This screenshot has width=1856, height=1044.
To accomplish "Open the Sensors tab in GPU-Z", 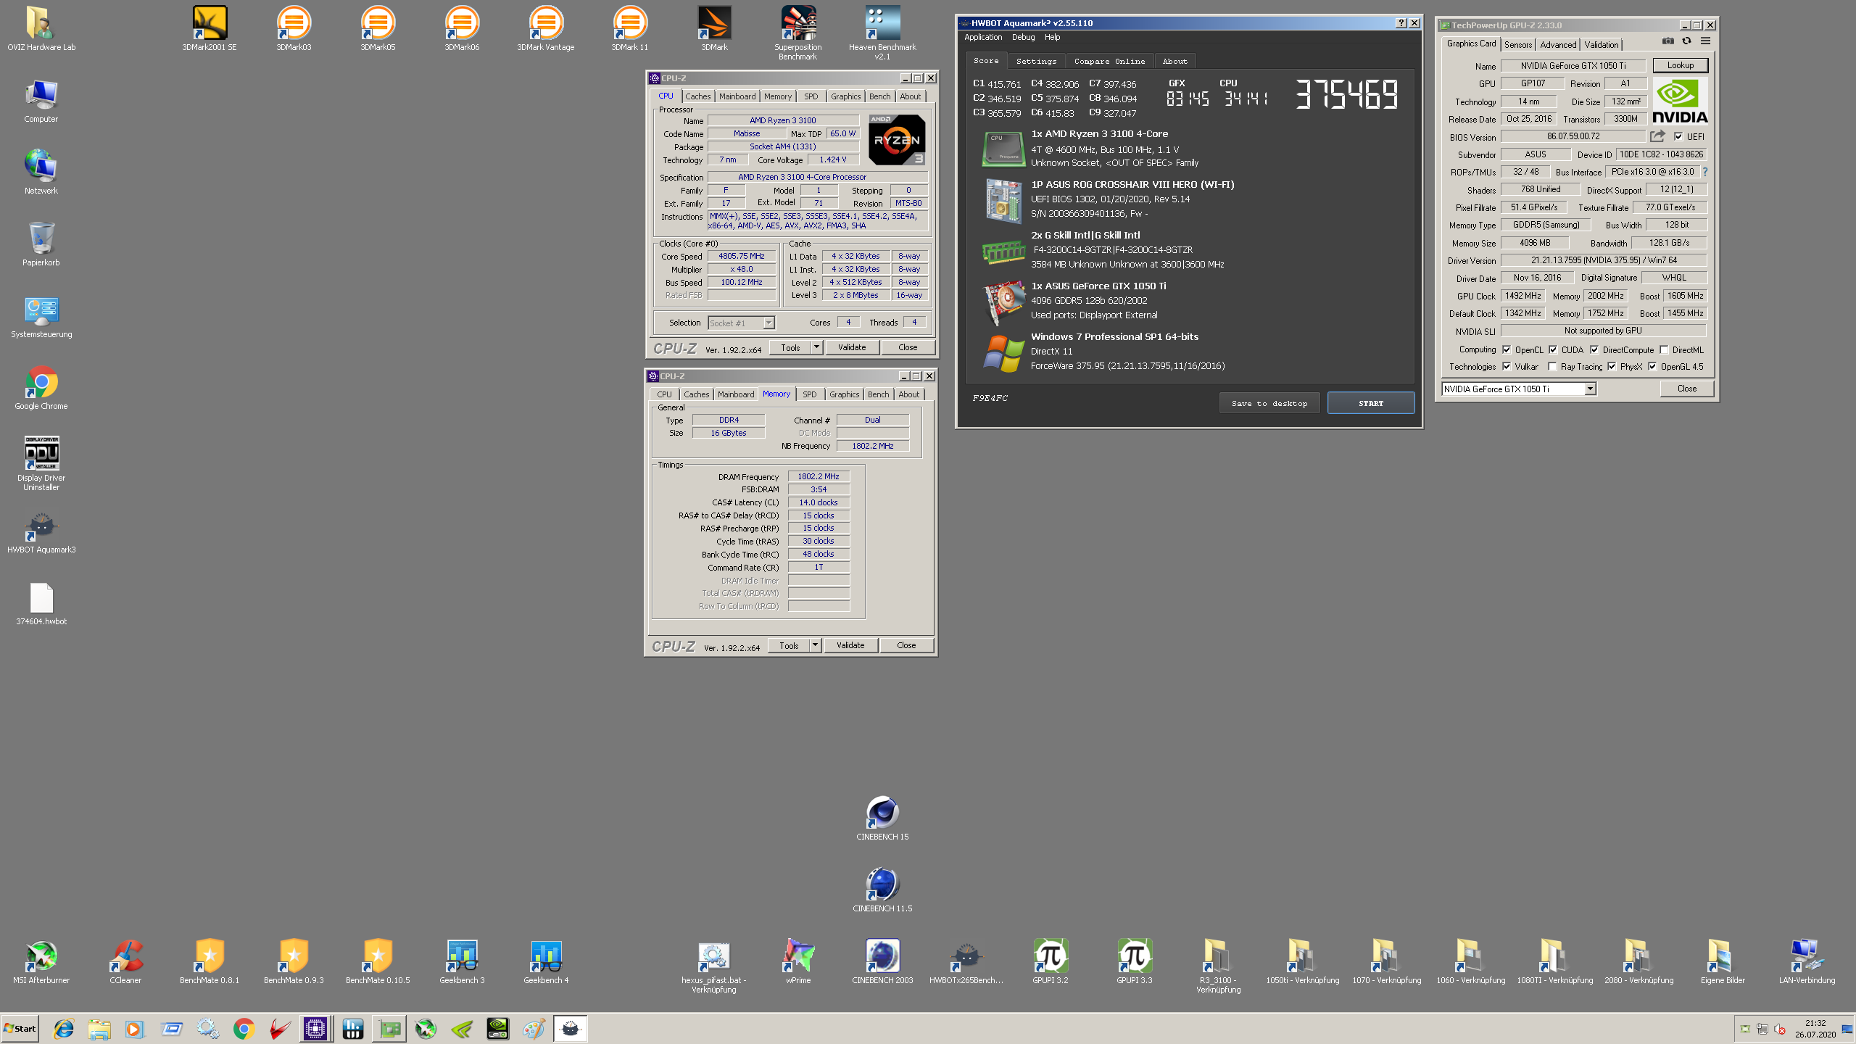I will pyautogui.click(x=1518, y=45).
